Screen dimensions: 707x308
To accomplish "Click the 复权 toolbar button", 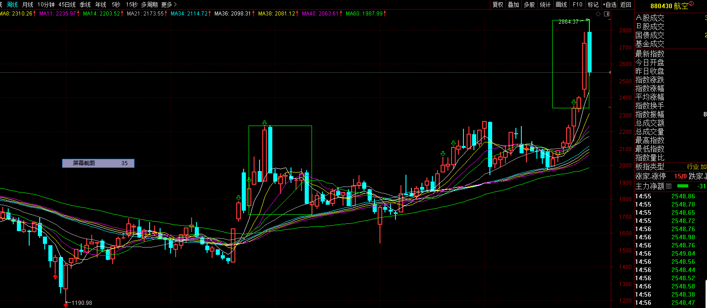I will tap(498, 5).
